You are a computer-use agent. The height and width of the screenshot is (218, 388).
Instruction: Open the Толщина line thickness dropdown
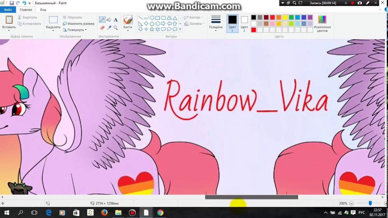point(216,30)
